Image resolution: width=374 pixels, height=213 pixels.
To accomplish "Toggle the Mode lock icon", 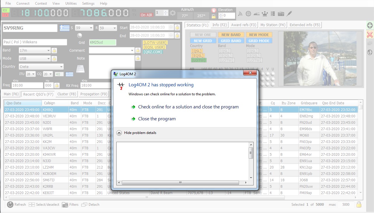I will [x=54, y=58].
